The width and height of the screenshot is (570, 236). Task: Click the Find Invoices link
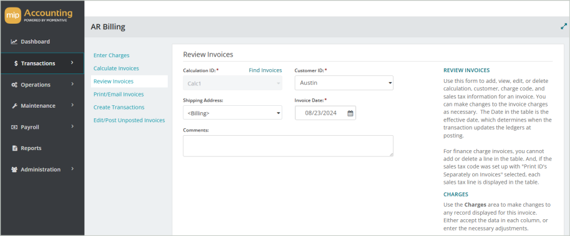(266, 70)
